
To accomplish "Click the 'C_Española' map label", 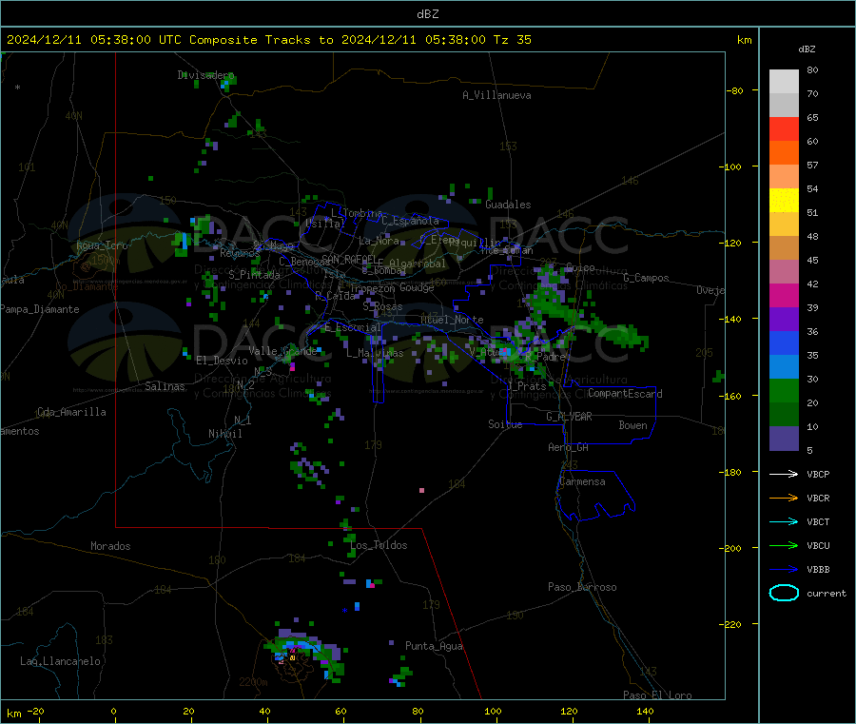I will click(410, 221).
